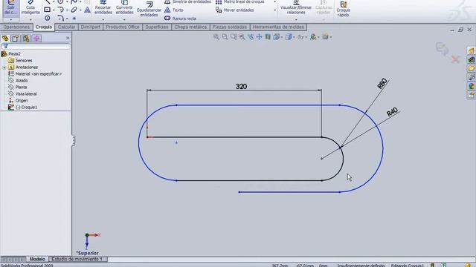
Task: Switch to the Operaciones tab
Action: coord(16,27)
